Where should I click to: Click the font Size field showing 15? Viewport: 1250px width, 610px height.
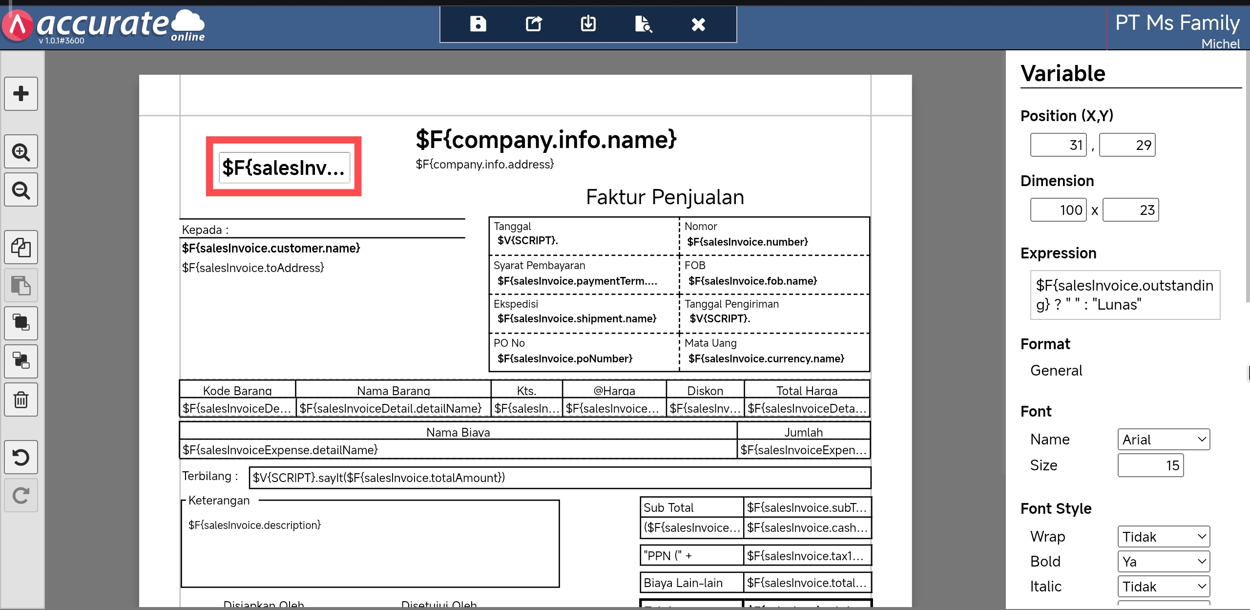(x=1150, y=465)
